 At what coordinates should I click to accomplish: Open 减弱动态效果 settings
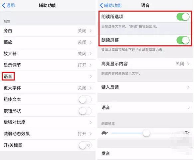tap(48, 134)
